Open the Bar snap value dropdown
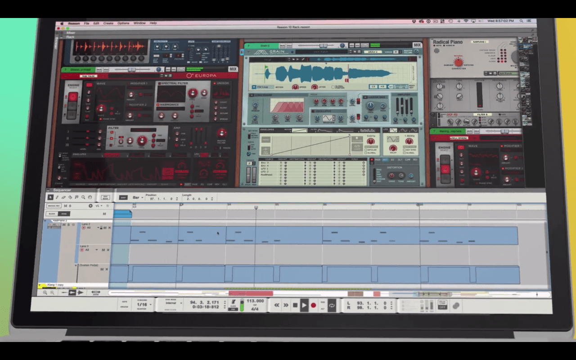The width and height of the screenshot is (576, 360). (137, 198)
